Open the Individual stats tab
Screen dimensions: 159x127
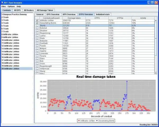(103, 14)
